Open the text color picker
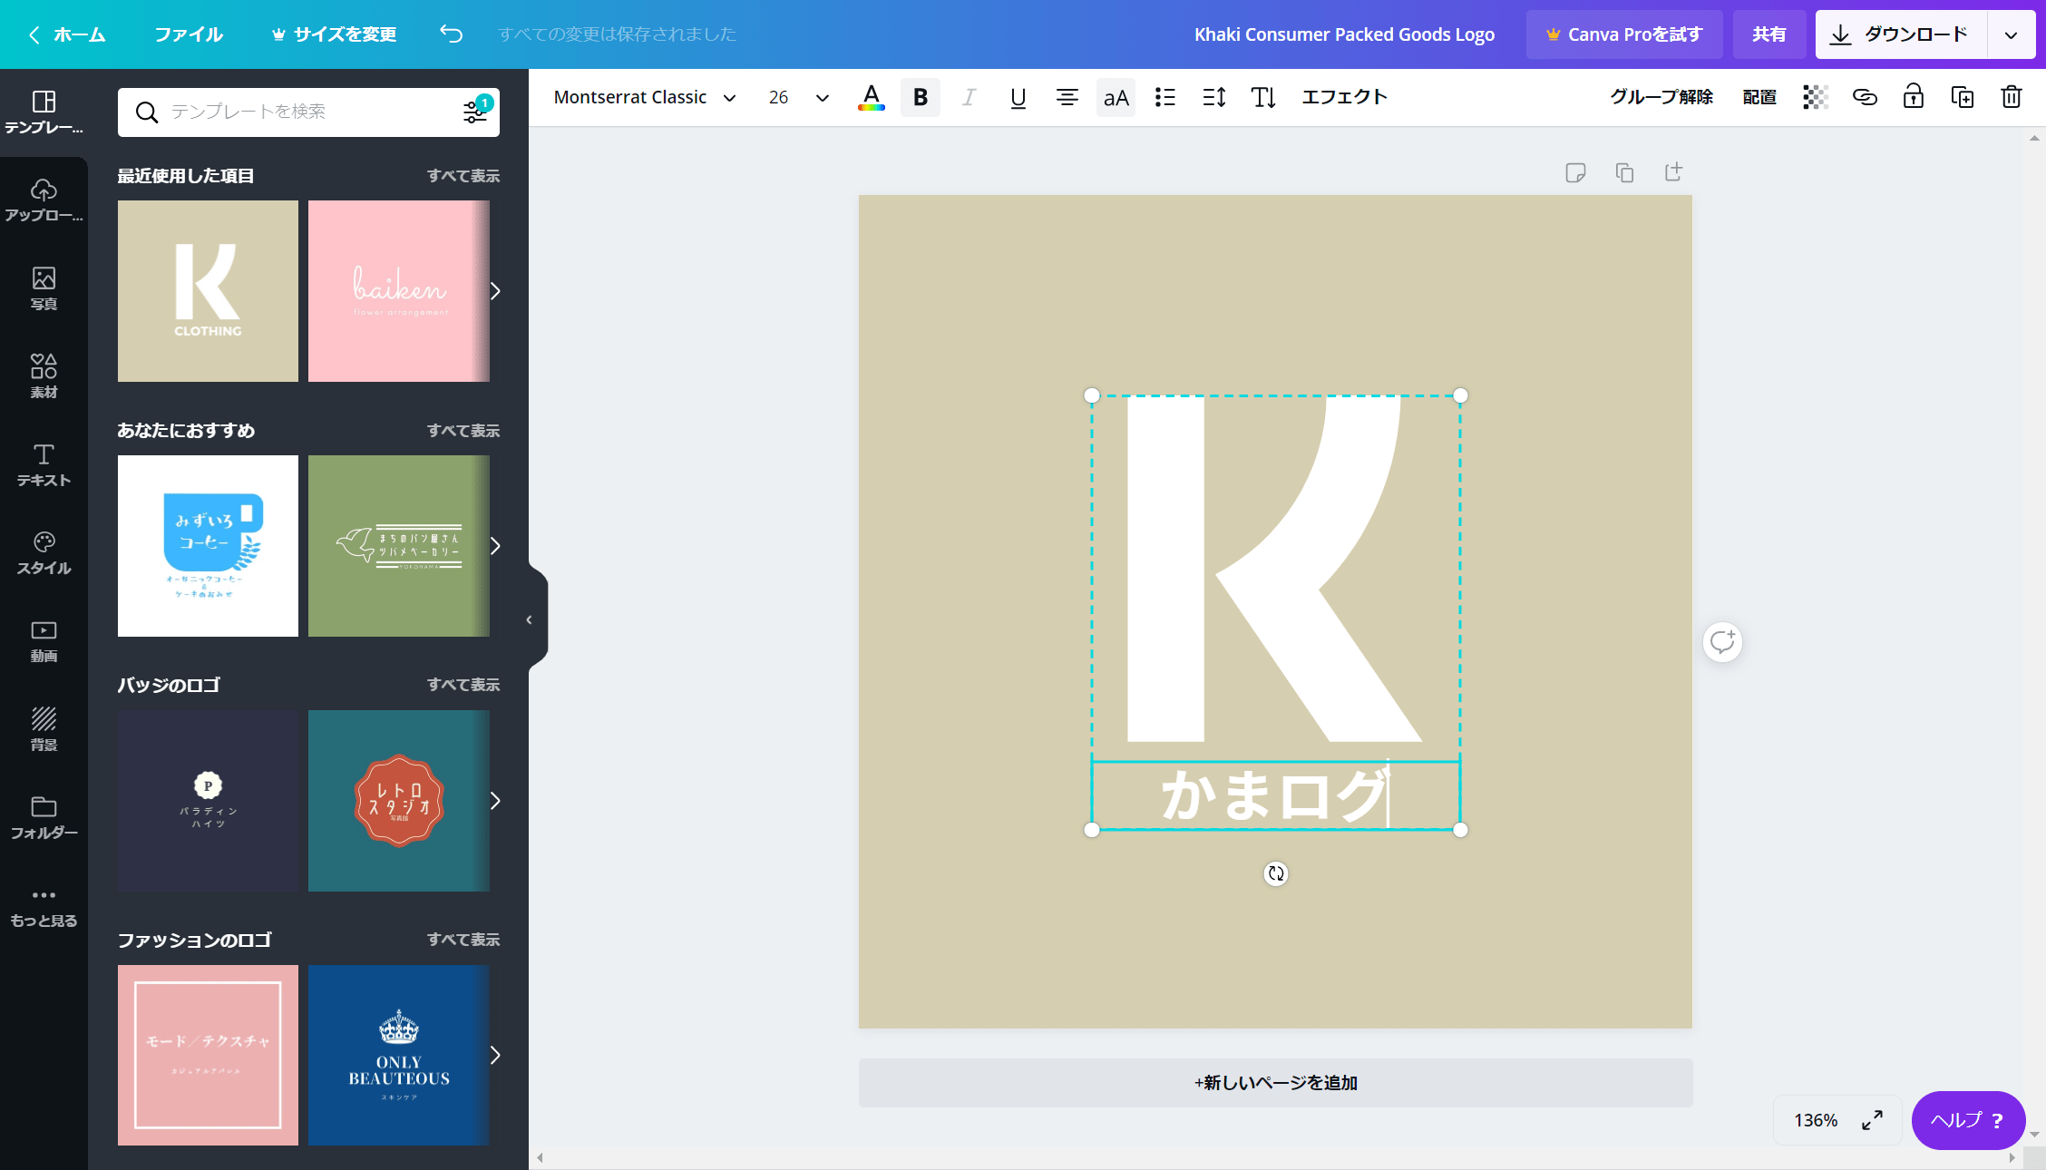Viewport: 2046px width, 1170px height. [871, 97]
